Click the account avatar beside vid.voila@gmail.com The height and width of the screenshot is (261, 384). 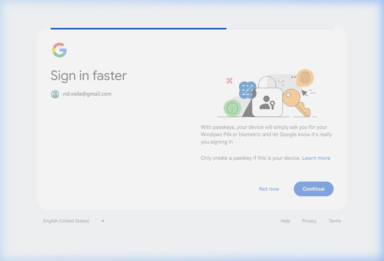[55, 94]
